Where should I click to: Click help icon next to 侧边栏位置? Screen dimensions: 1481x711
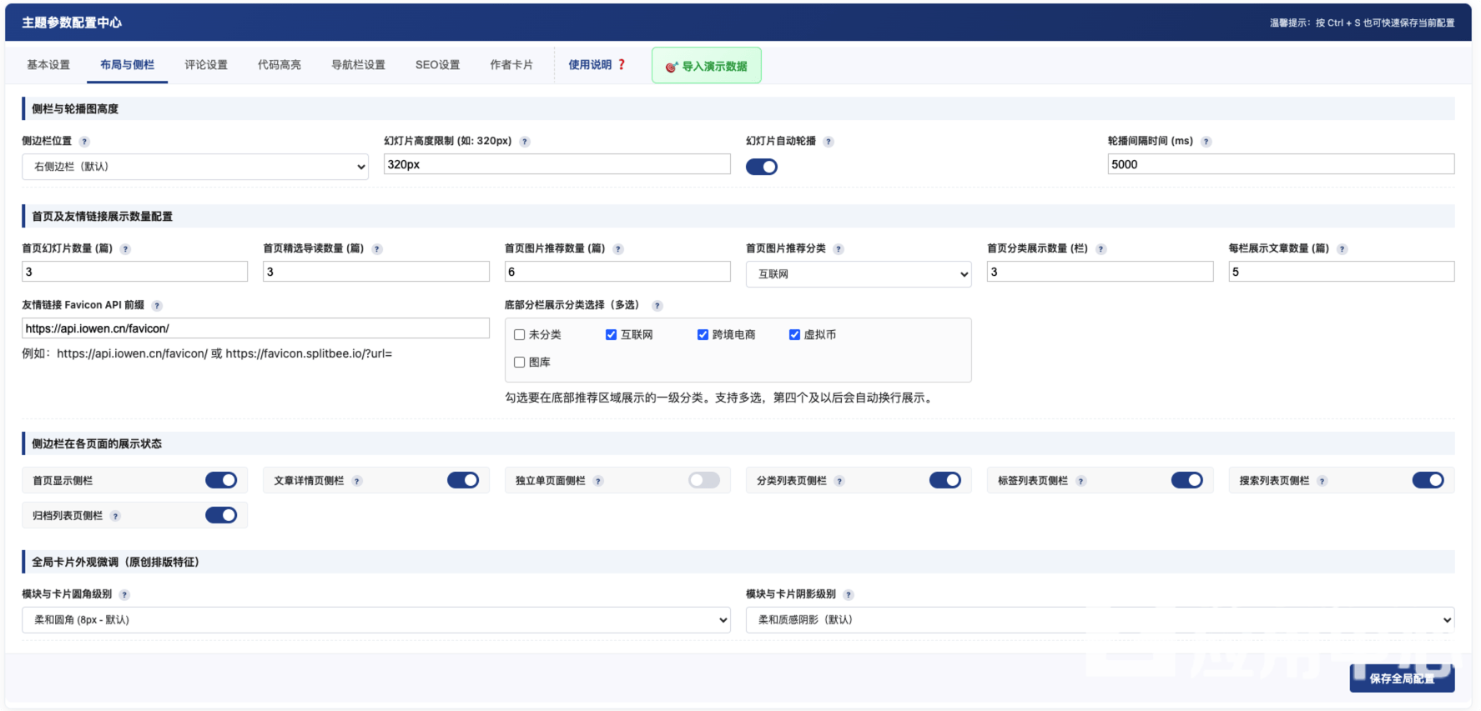pos(84,142)
